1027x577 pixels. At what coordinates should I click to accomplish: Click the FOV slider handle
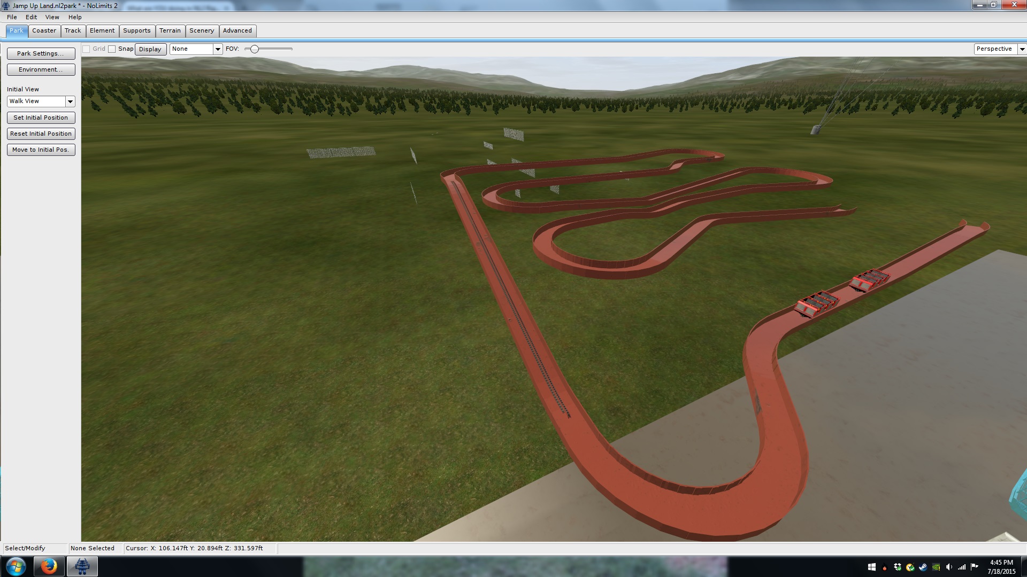pyautogui.click(x=255, y=49)
